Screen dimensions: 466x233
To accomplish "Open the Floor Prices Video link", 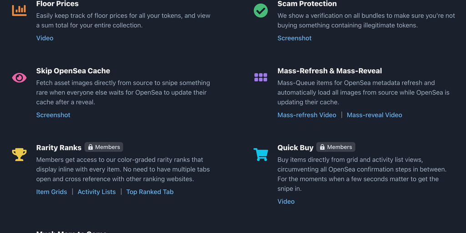I will click(x=45, y=38).
